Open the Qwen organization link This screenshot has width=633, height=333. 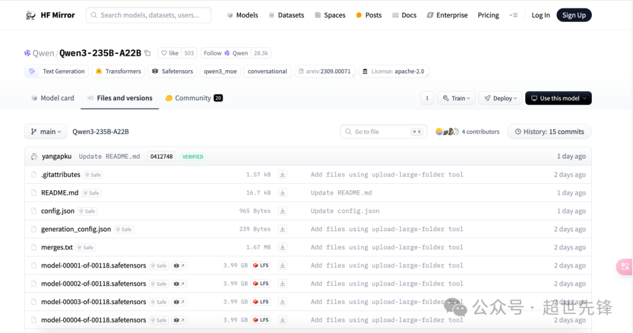tap(43, 53)
